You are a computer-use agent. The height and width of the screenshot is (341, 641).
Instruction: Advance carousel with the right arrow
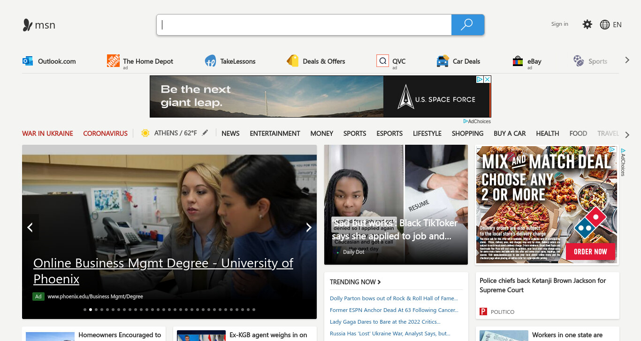(308, 228)
